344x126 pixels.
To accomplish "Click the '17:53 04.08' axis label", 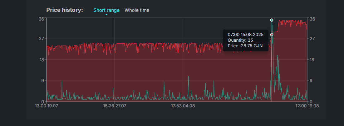I will (183, 106).
